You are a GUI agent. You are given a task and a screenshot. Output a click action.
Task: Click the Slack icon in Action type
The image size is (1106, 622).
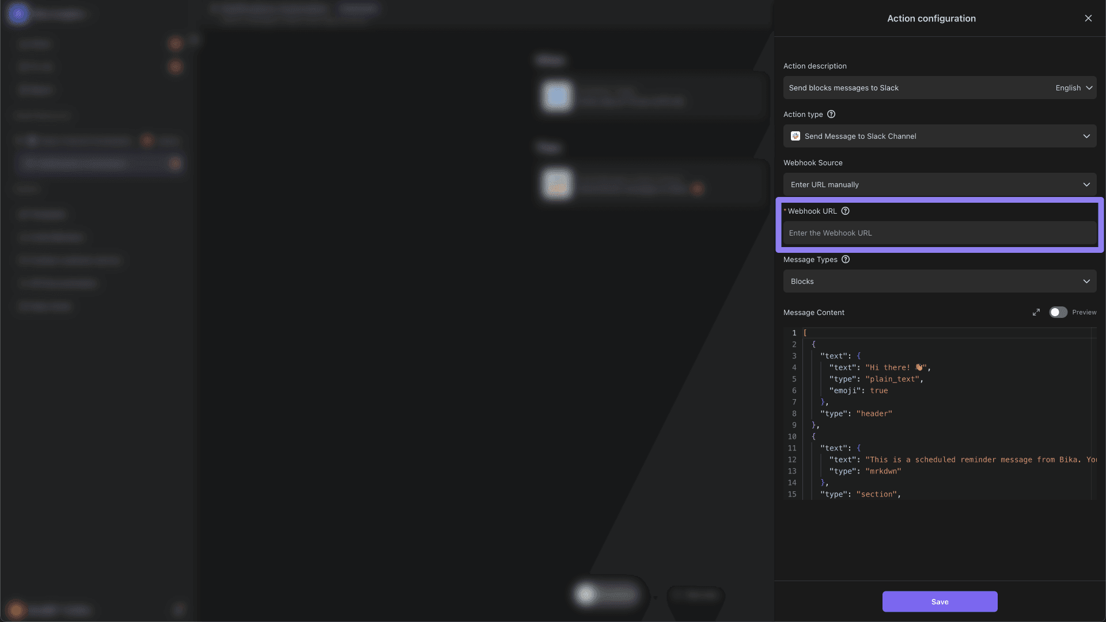click(796, 136)
